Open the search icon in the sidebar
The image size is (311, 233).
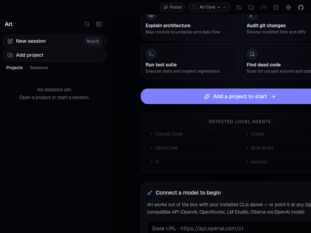coord(87,24)
